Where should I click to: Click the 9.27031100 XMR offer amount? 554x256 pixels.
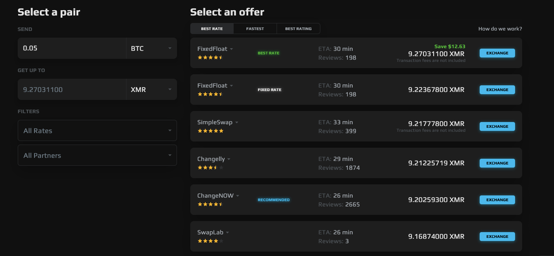(x=436, y=53)
